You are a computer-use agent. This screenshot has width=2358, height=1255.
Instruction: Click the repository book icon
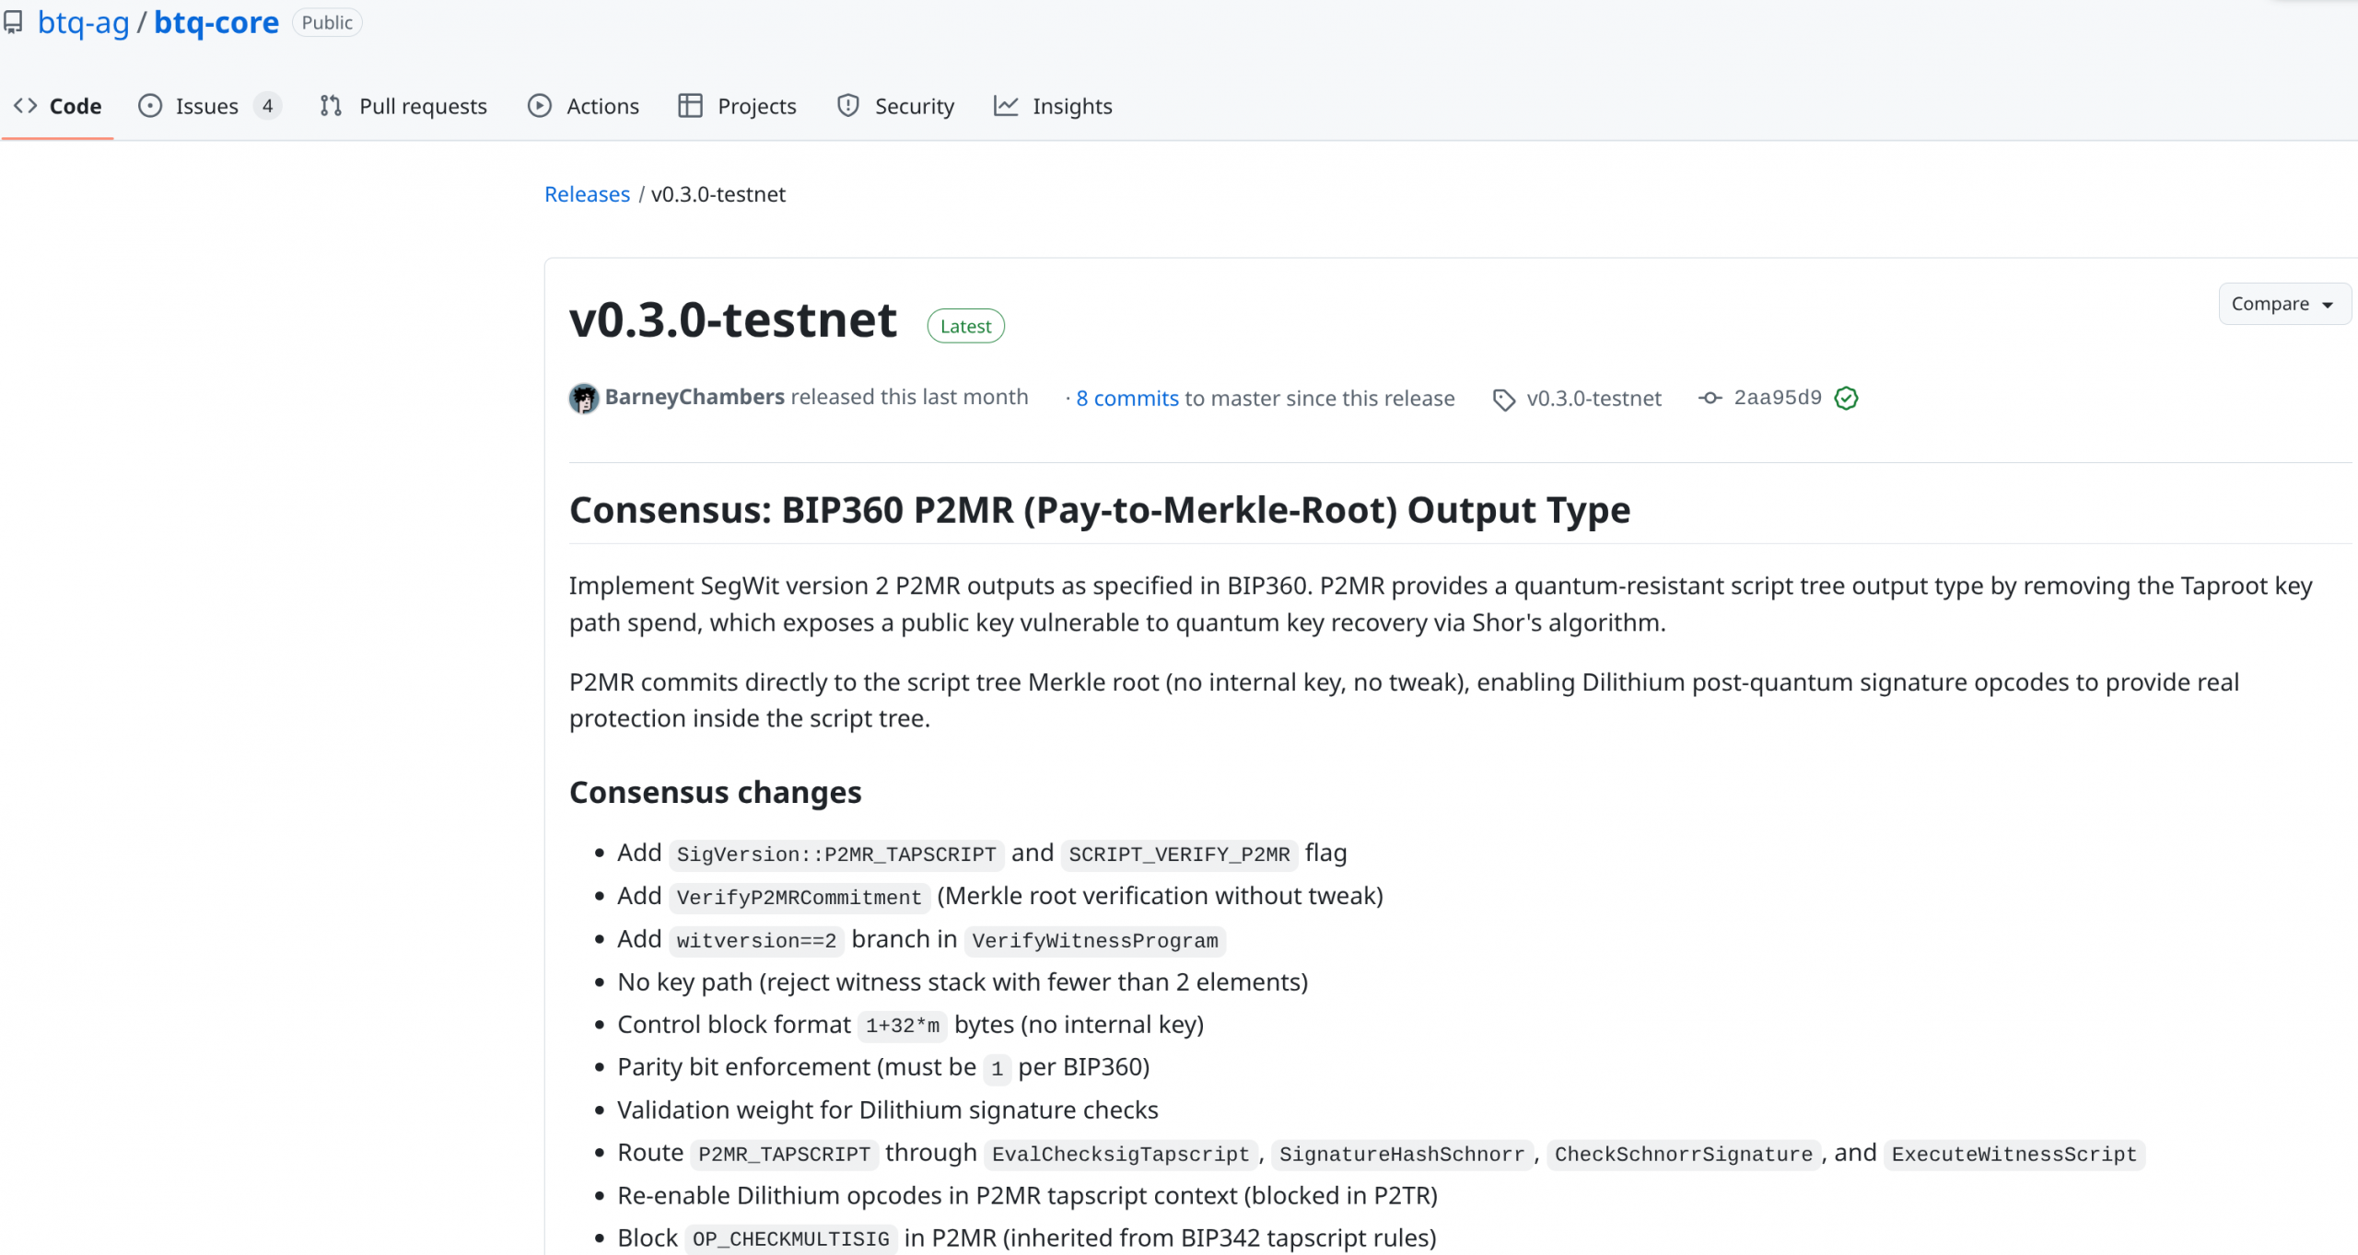(x=13, y=22)
